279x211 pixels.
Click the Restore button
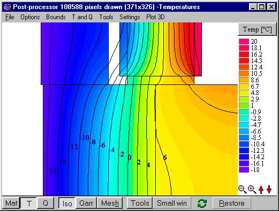point(232,203)
